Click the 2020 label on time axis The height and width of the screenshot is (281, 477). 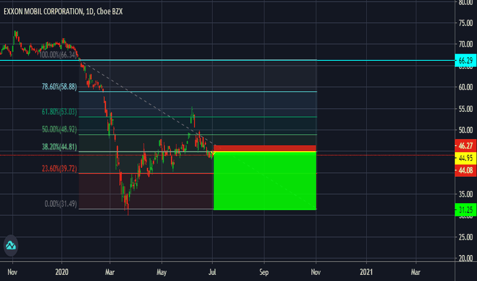(62, 272)
